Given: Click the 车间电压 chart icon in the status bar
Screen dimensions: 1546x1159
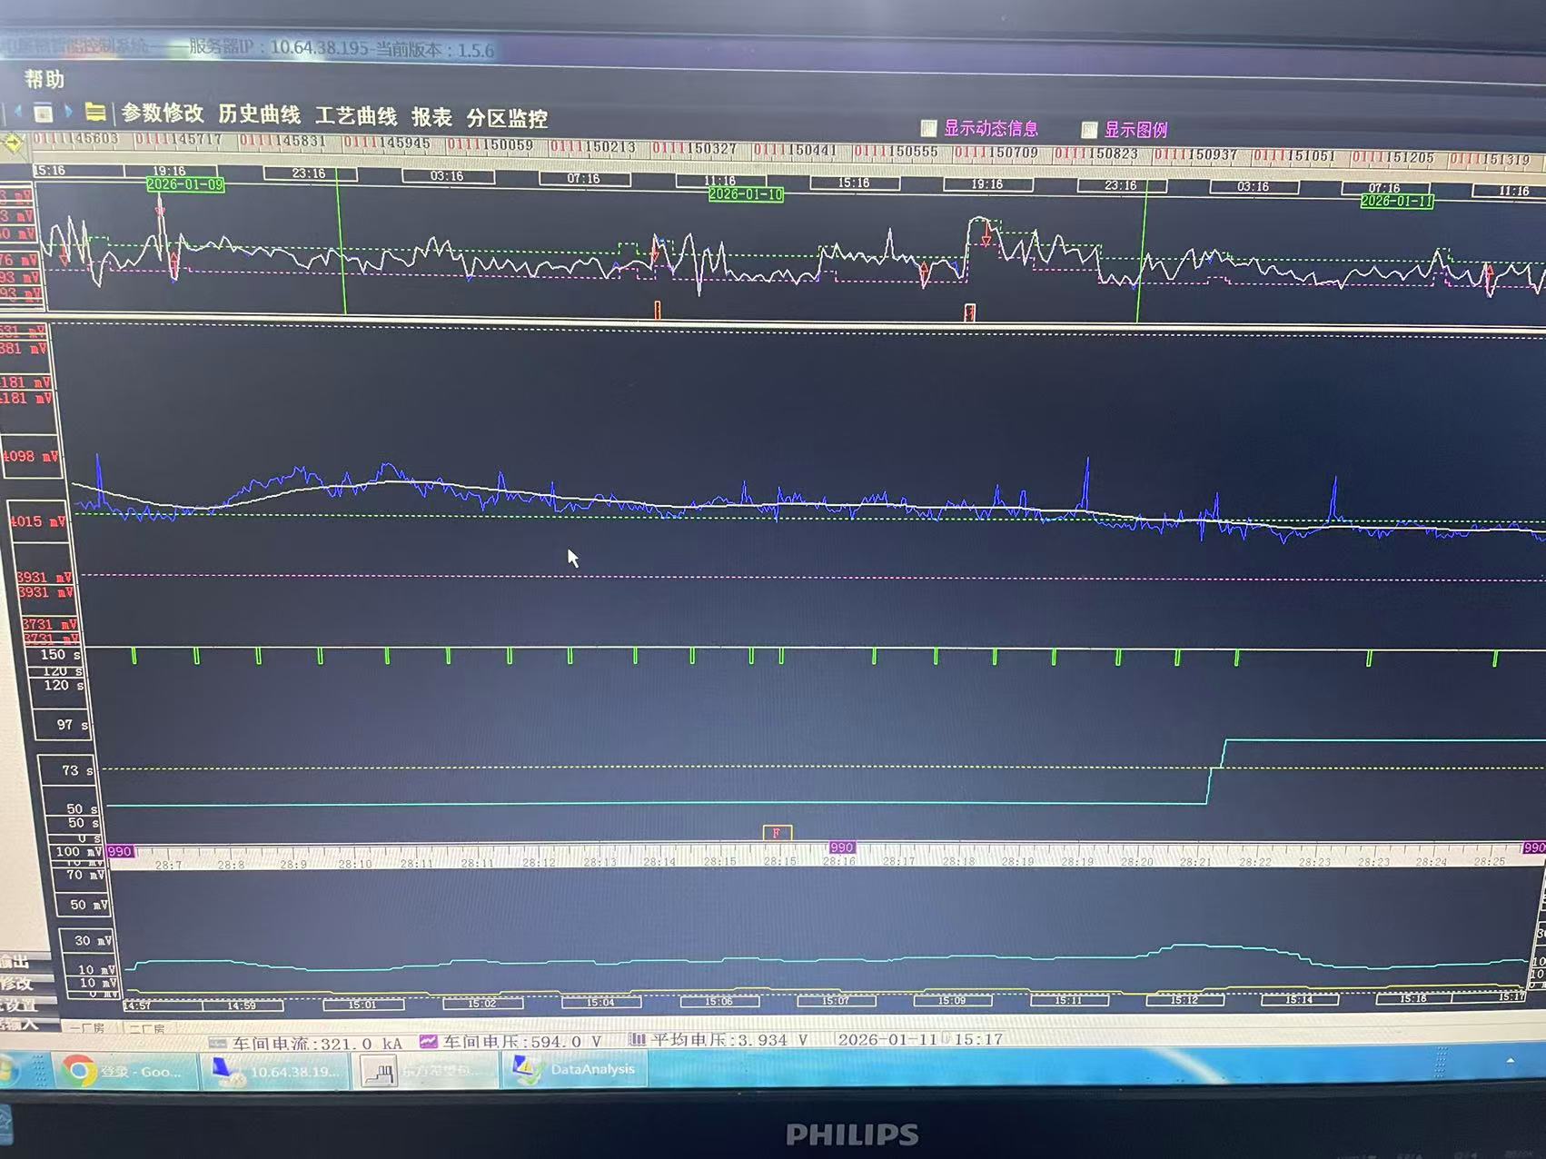Looking at the screenshot, I should [x=428, y=1042].
